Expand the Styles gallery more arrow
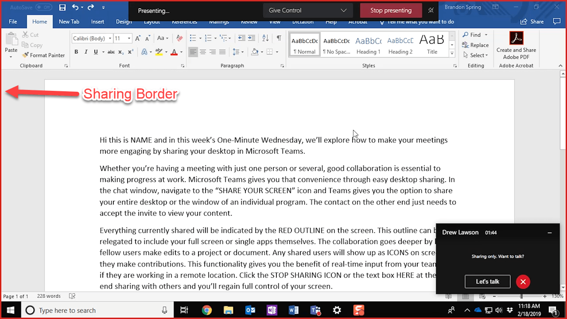Image resolution: width=567 pixels, height=319 pixels. tap(452, 54)
